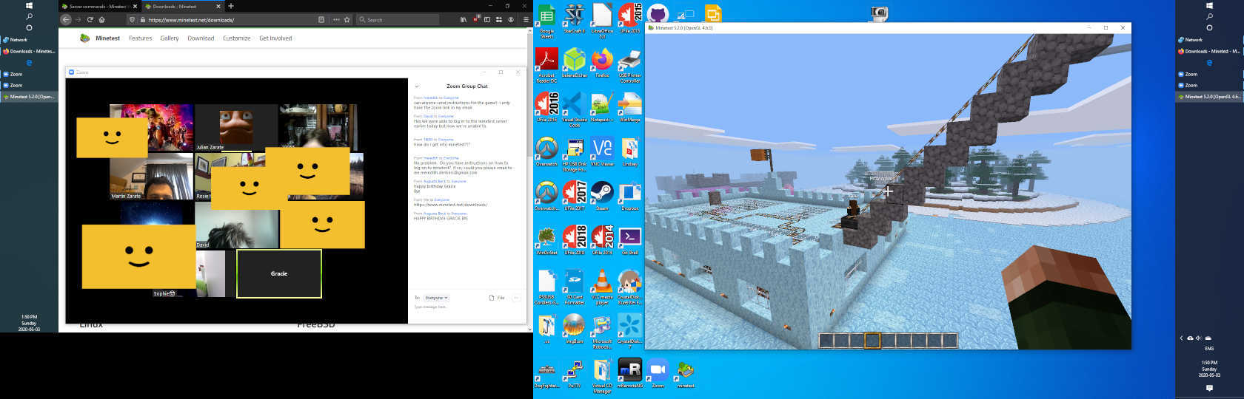Open Gallery in Minetest site navigation
The image size is (1244, 399).
(x=170, y=38)
